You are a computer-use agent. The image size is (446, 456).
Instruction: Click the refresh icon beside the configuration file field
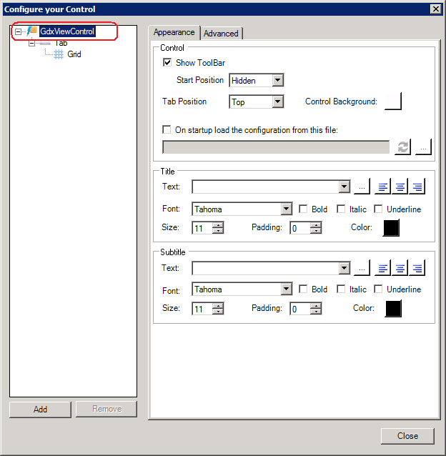pyautogui.click(x=403, y=147)
